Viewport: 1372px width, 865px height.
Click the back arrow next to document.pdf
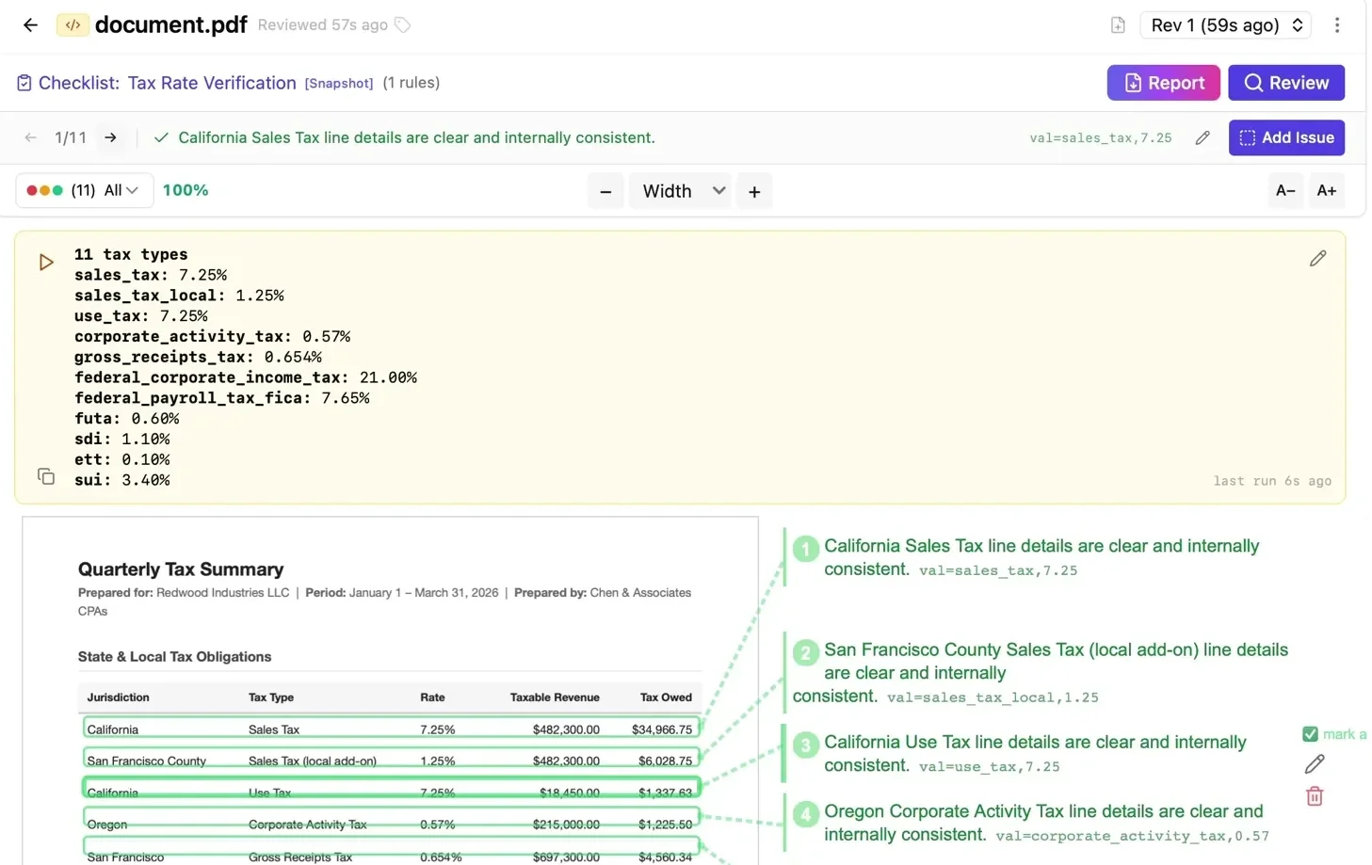coord(30,25)
